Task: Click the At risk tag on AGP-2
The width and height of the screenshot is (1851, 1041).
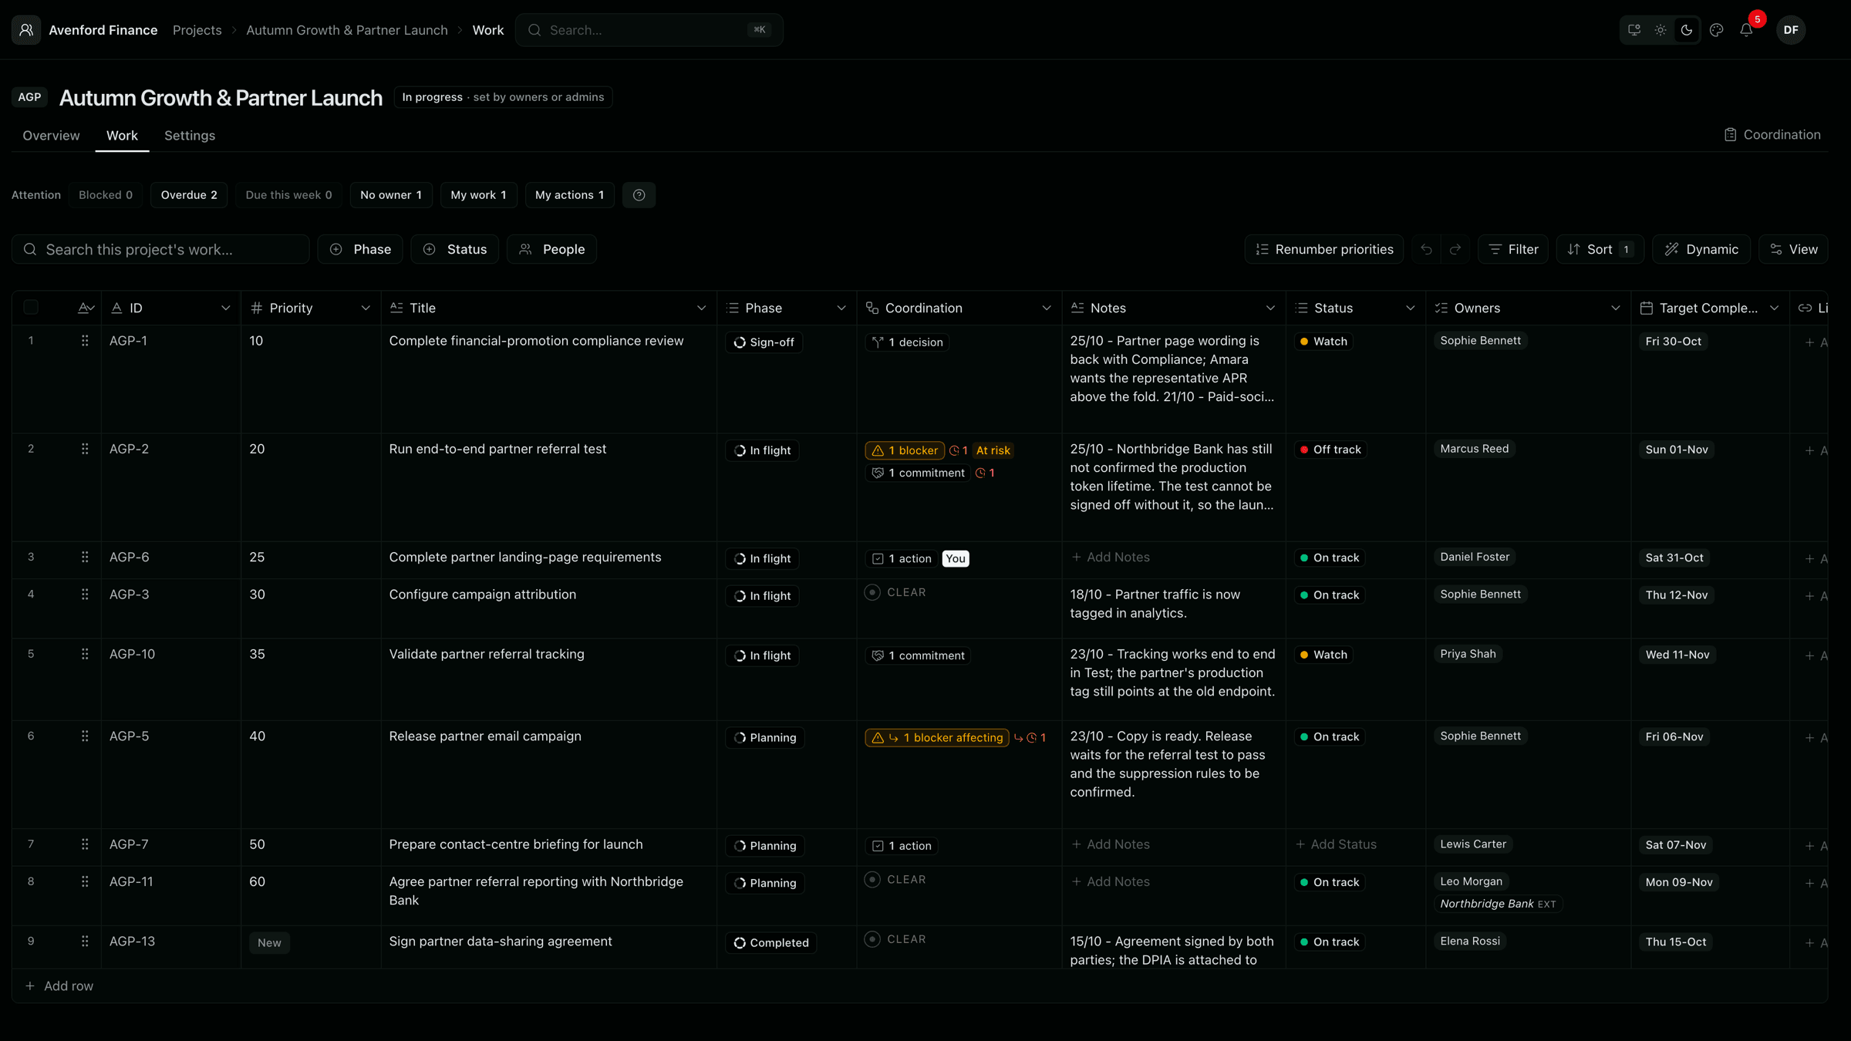Action: click(x=993, y=450)
